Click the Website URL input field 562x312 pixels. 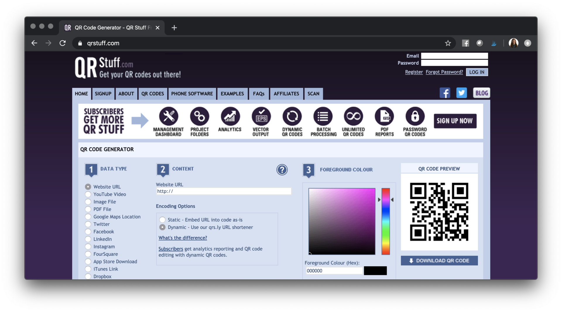click(223, 191)
